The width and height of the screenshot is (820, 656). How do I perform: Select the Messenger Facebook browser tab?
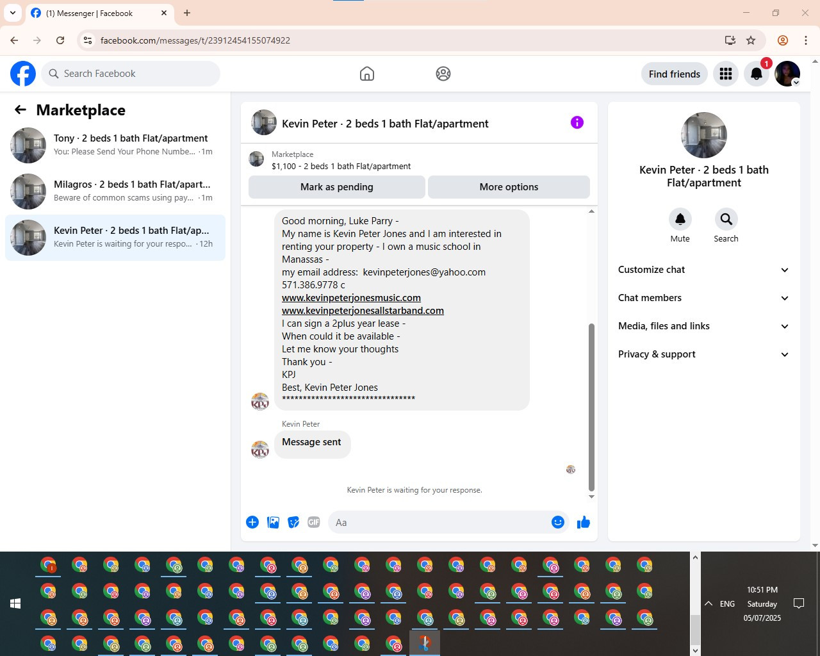coord(99,13)
